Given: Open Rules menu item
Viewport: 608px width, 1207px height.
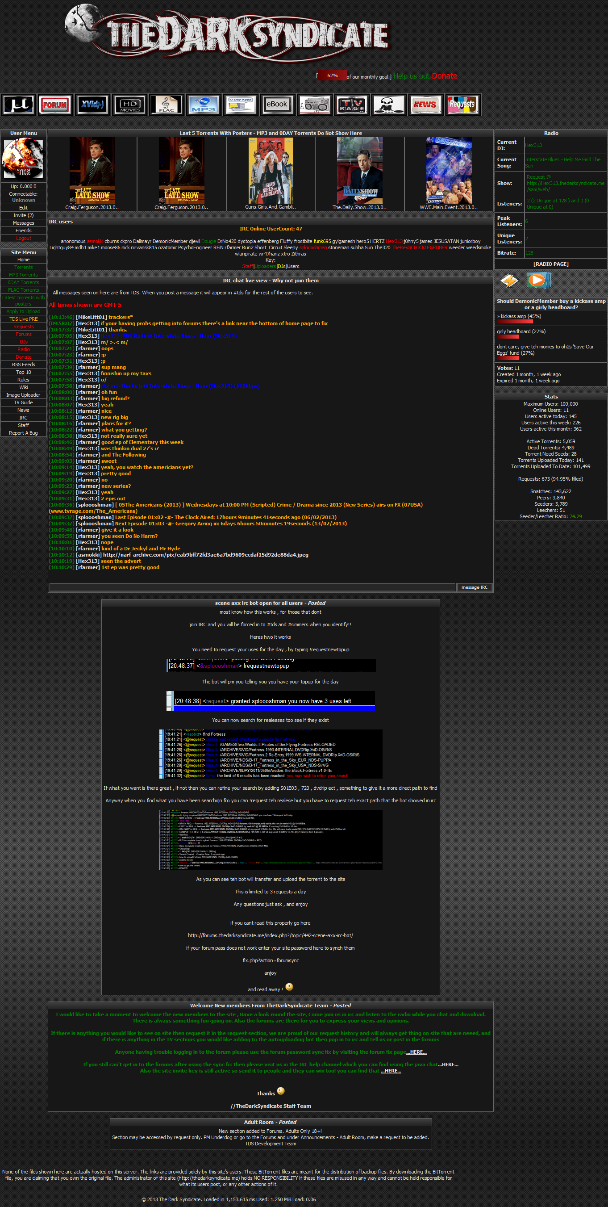Looking at the screenshot, I should 23,380.
